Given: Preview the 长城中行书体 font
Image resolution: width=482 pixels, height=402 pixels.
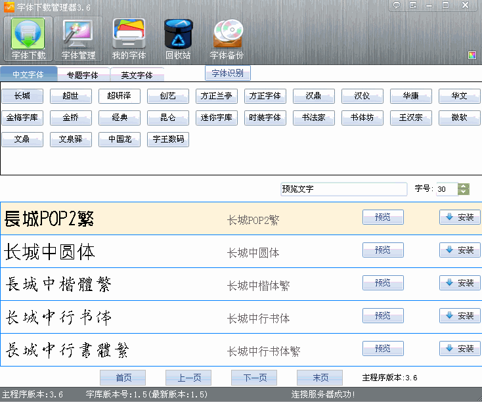Looking at the screenshot, I should pyautogui.click(x=383, y=315).
